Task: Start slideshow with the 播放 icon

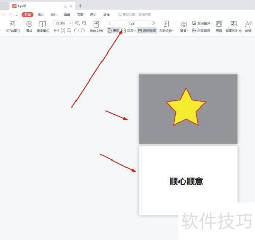Action: (29, 24)
